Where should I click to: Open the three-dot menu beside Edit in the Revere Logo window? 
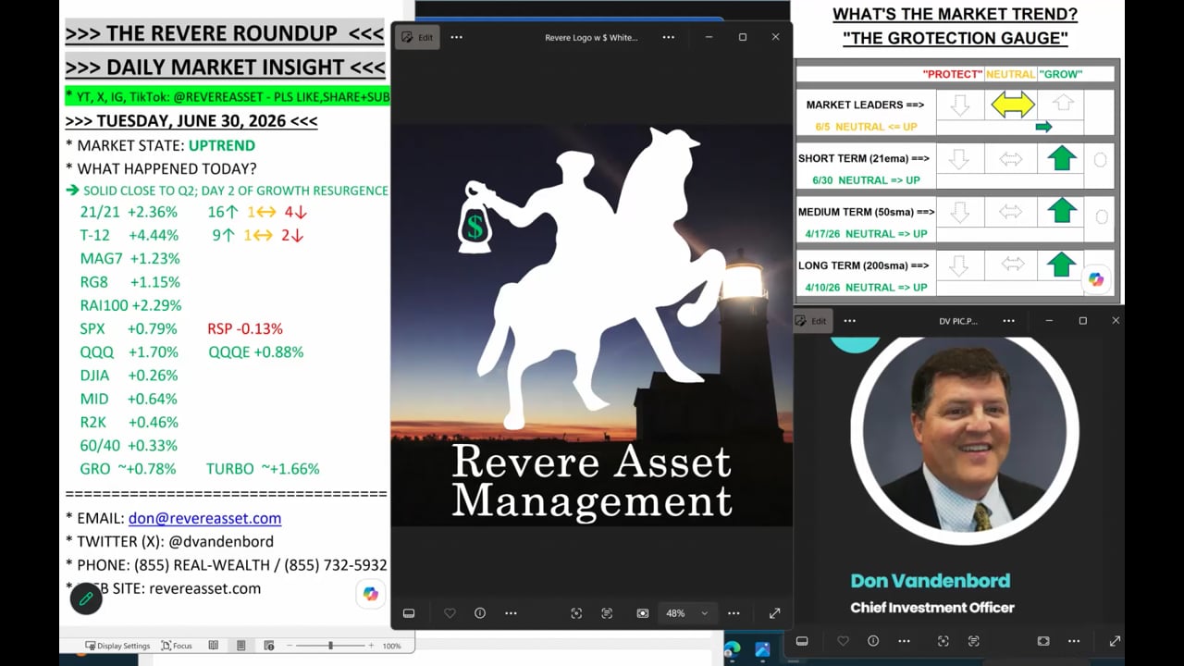[x=456, y=37]
